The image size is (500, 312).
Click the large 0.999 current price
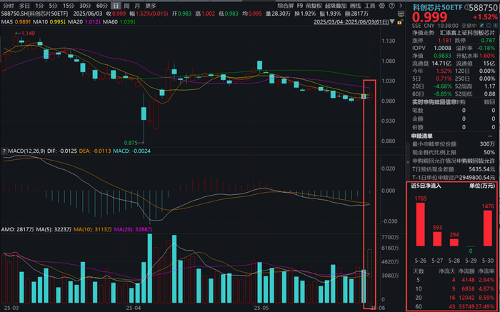429,17
